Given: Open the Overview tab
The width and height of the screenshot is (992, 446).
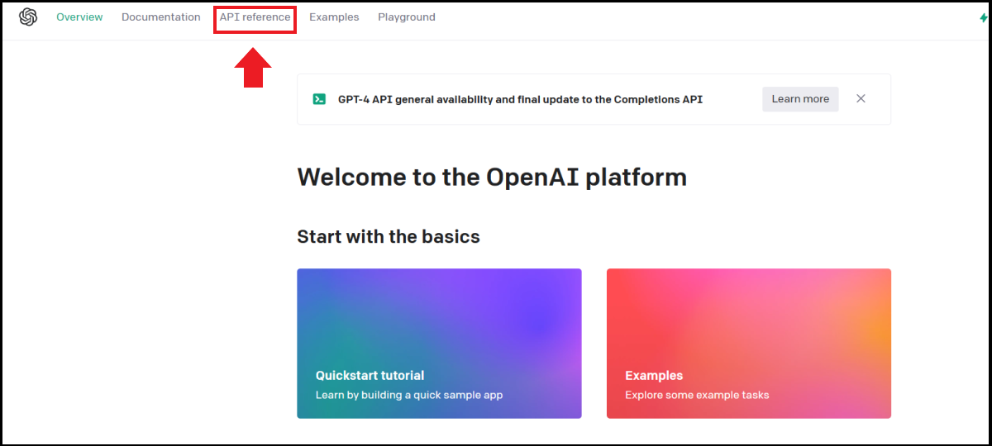Looking at the screenshot, I should click(x=79, y=17).
